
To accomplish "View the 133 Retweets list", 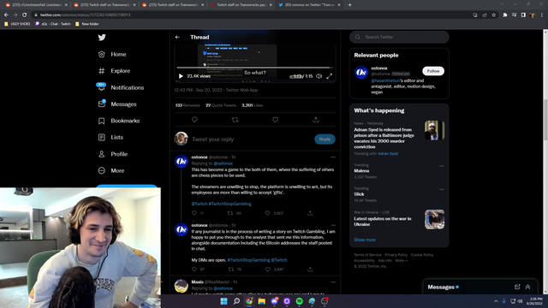I will tap(188, 105).
